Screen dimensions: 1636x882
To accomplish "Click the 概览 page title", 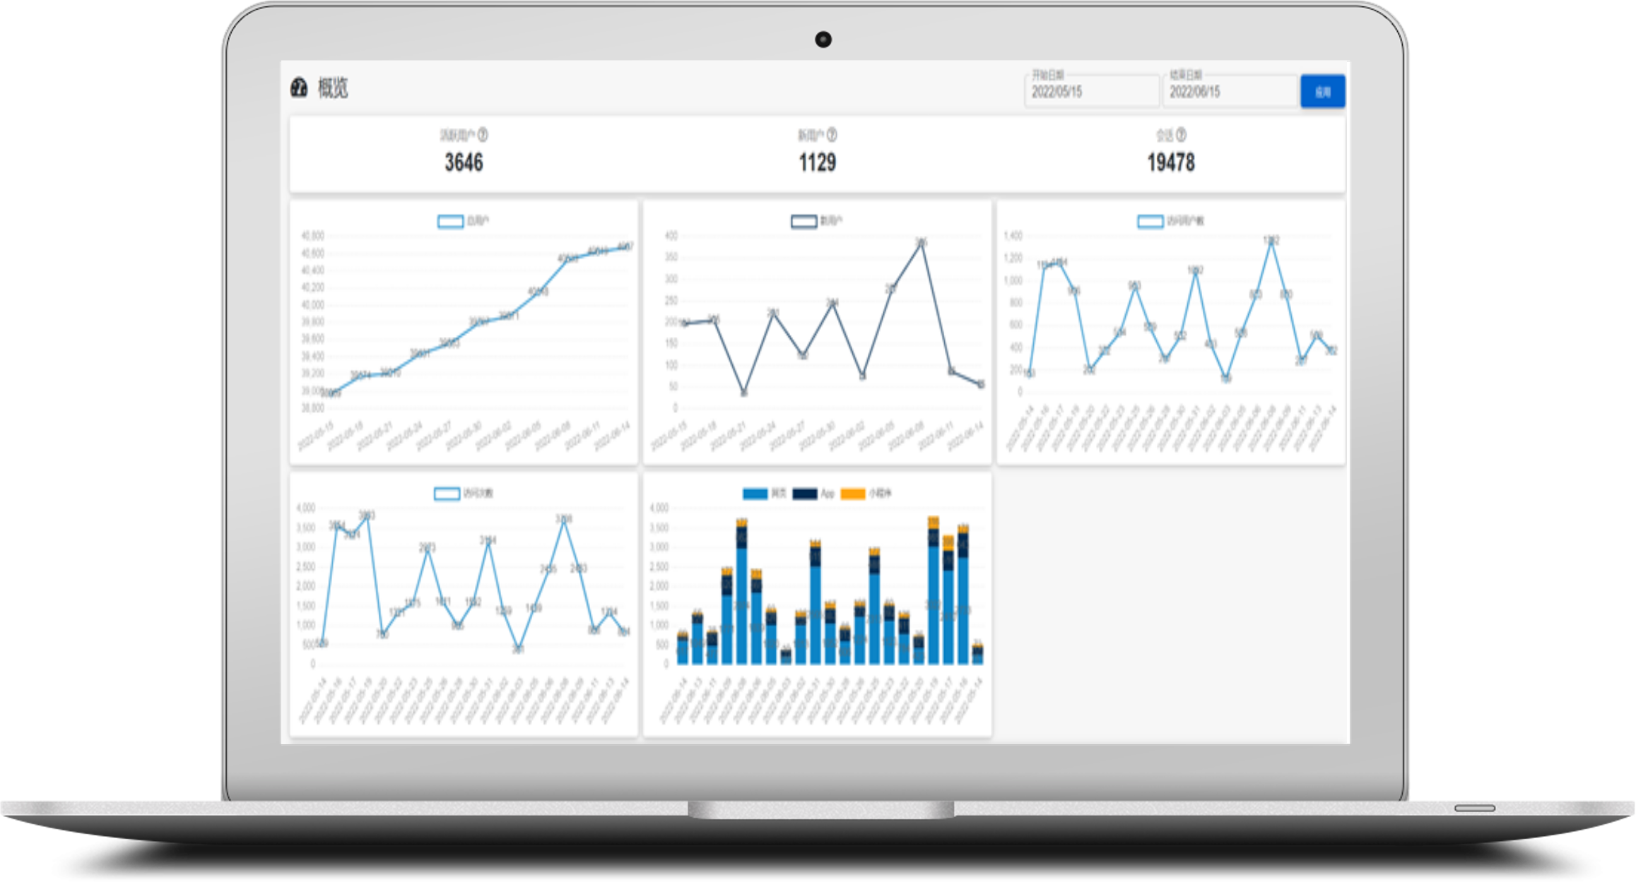I will tap(332, 88).
